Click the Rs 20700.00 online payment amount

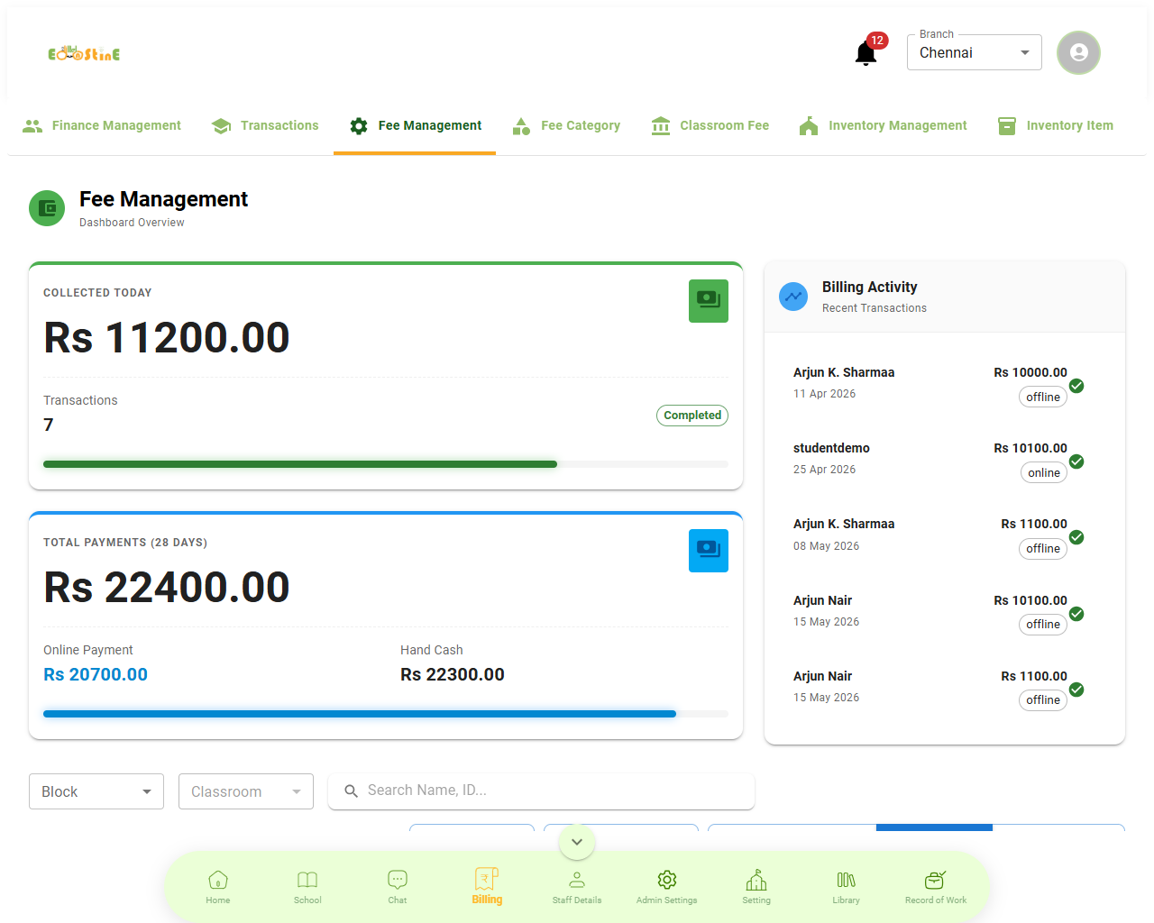point(96,674)
